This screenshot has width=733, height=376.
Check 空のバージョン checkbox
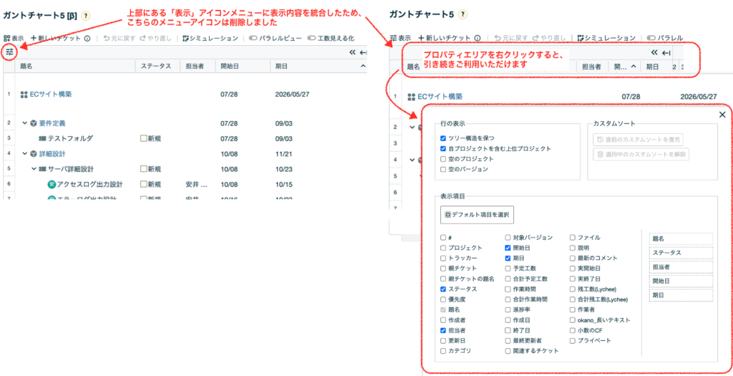point(442,169)
